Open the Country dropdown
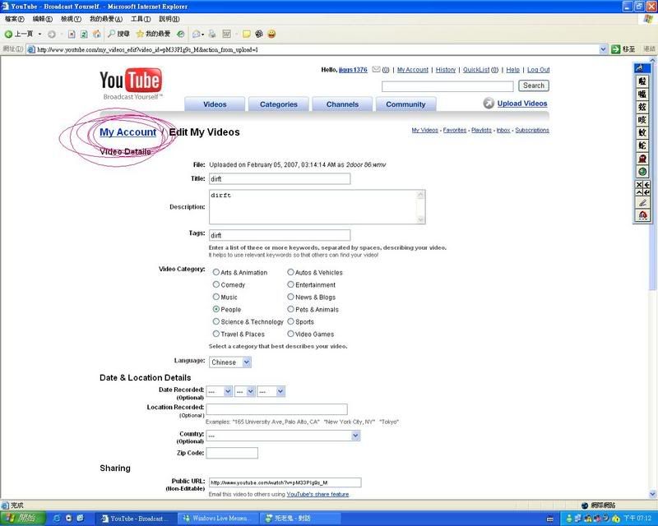 pos(283,436)
